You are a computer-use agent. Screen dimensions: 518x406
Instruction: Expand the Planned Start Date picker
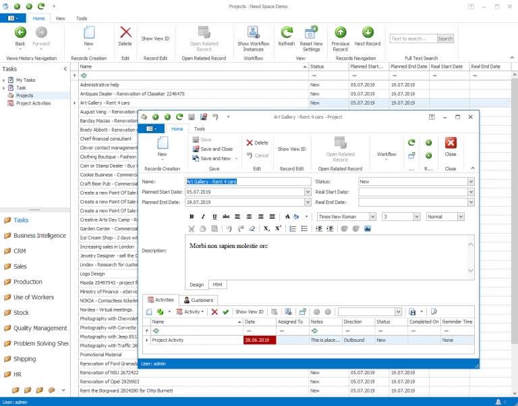308,192
